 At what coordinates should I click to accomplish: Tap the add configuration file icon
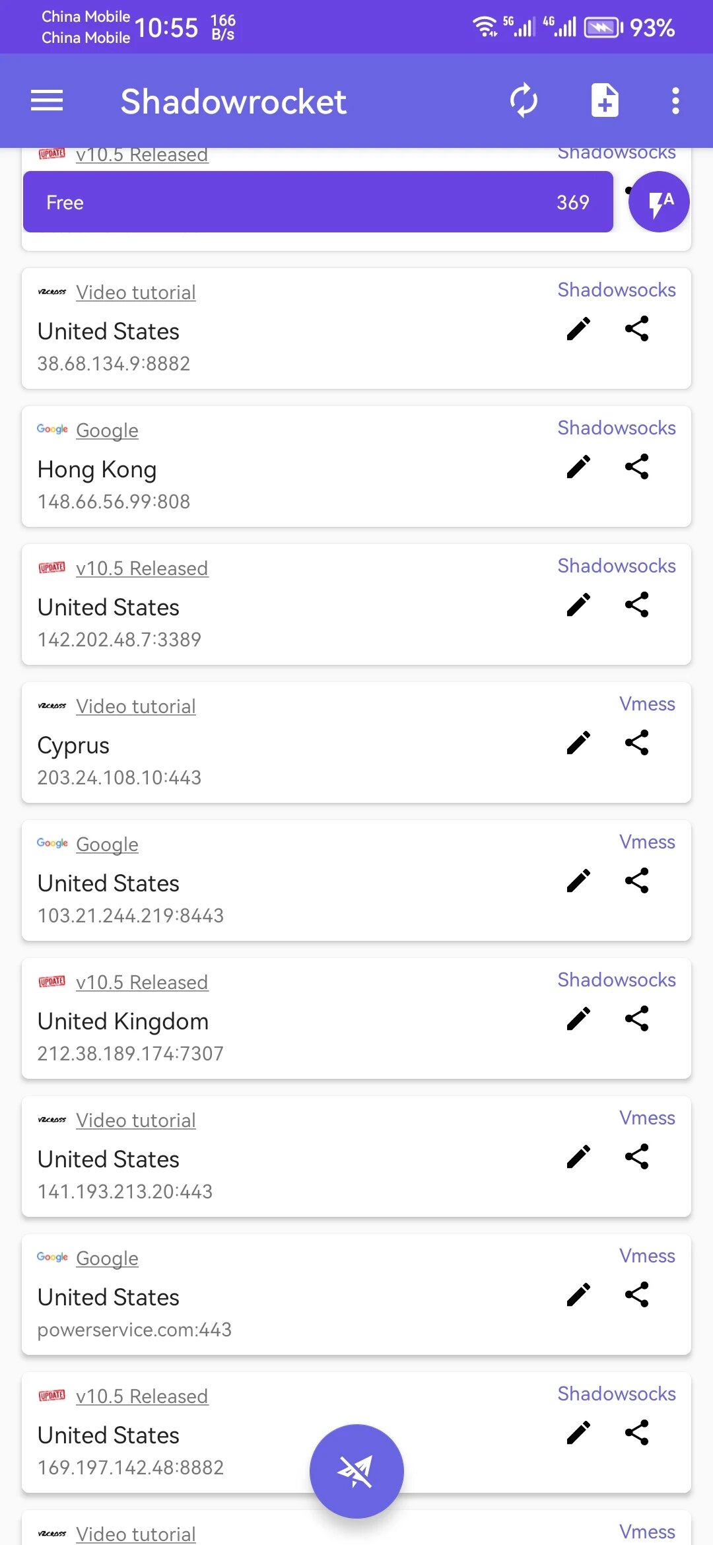(604, 101)
